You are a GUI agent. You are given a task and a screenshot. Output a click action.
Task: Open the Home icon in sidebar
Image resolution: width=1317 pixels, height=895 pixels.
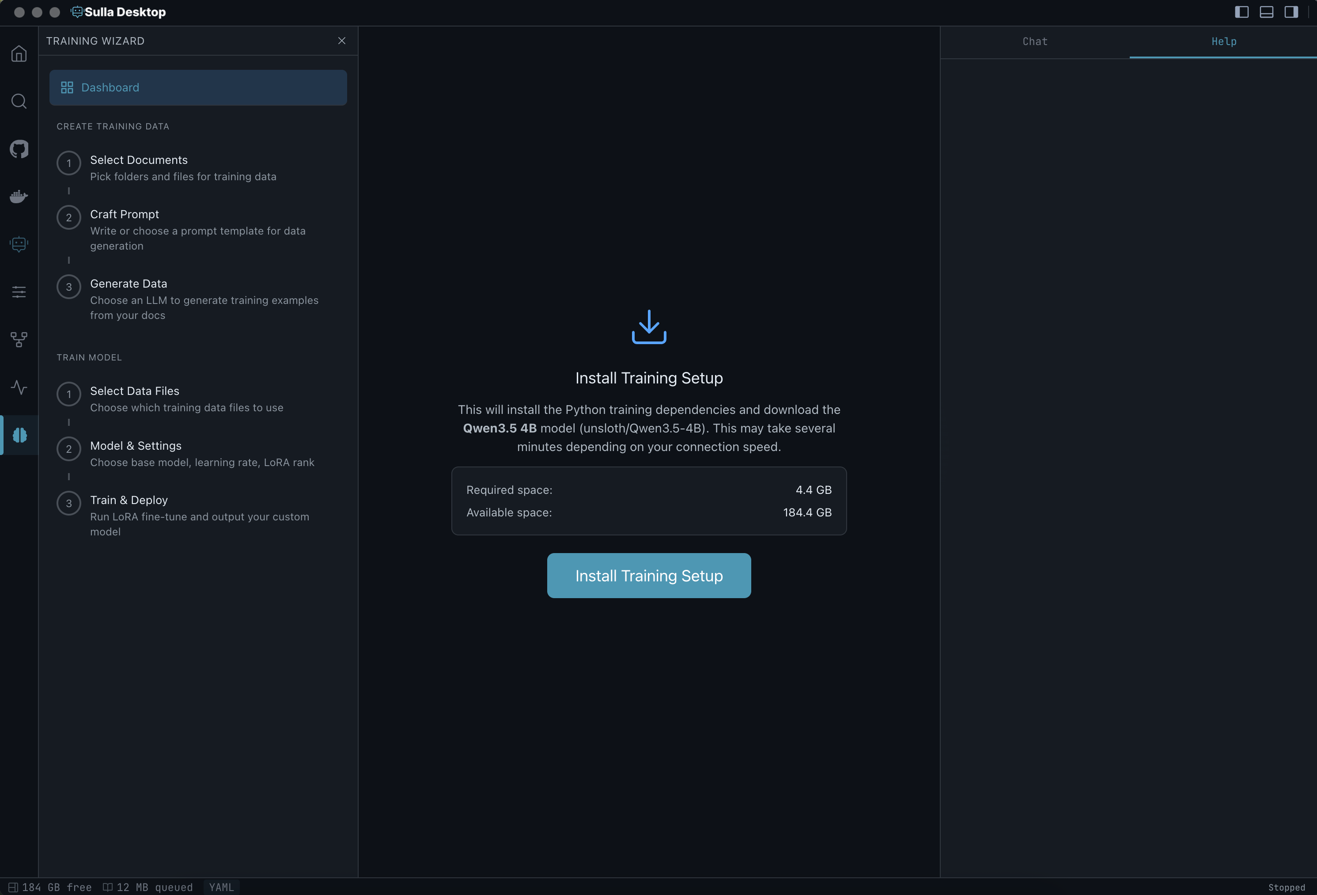[x=19, y=54]
